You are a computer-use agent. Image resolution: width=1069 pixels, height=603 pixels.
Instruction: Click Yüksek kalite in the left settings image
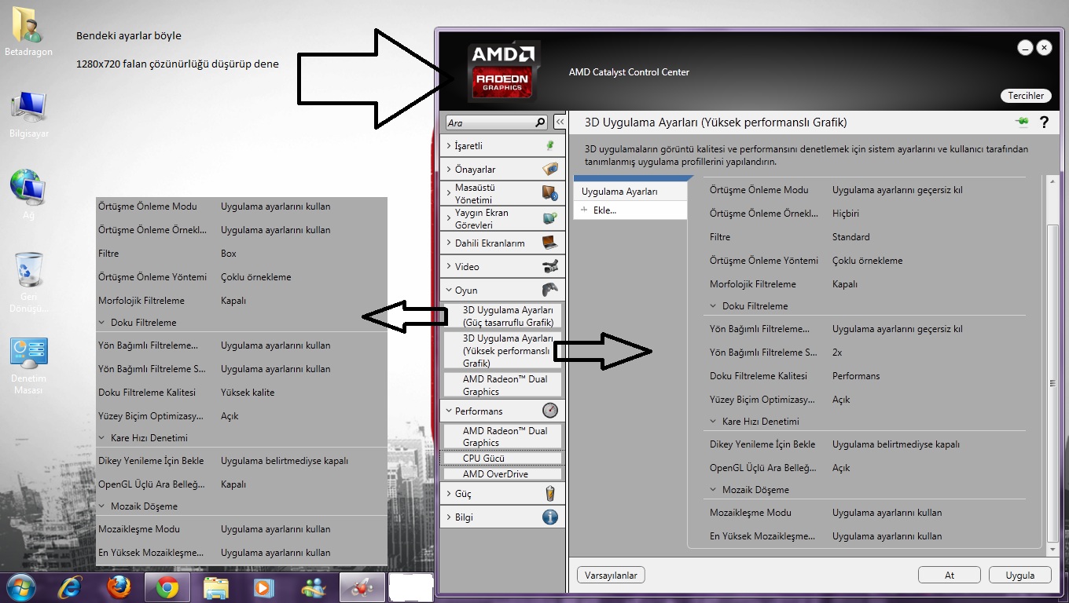point(248,392)
